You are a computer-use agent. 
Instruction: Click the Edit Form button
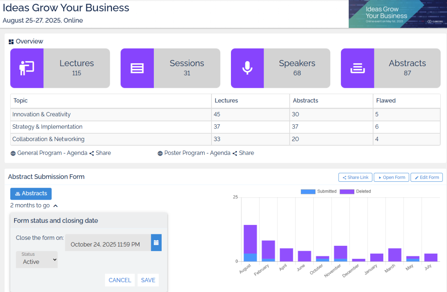(426, 177)
